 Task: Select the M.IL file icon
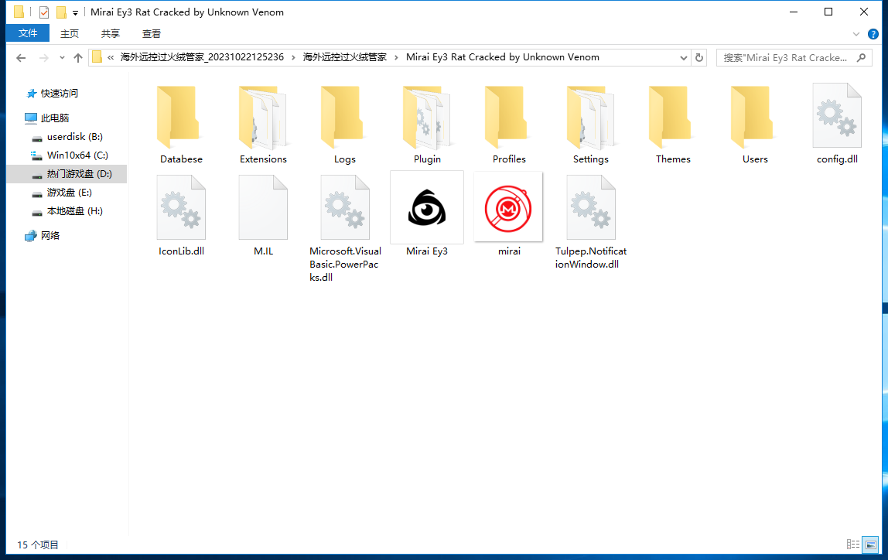[x=263, y=207]
